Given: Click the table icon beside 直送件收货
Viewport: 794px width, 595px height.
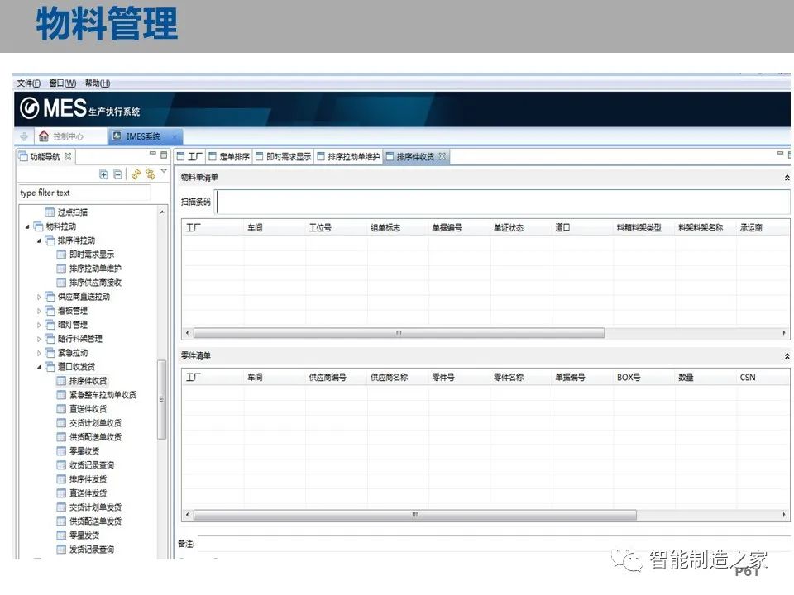Looking at the screenshot, I should 61,409.
